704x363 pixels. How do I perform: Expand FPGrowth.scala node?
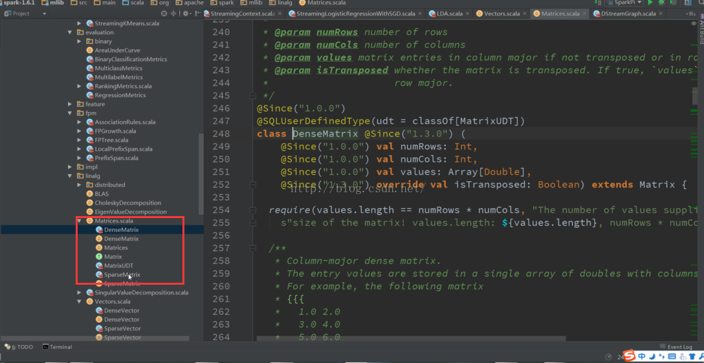coord(80,131)
